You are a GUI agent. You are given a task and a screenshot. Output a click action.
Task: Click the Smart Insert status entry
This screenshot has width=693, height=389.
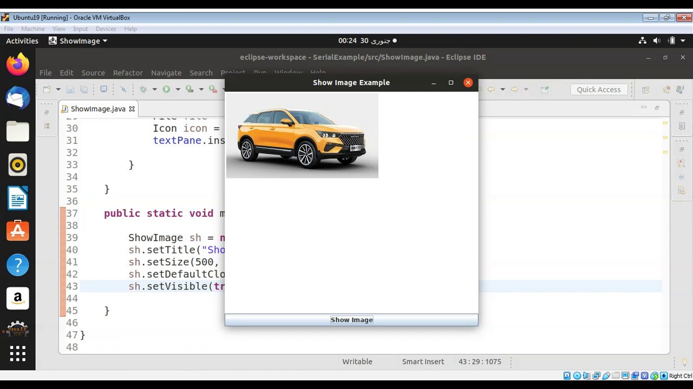(x=423, y=361)
